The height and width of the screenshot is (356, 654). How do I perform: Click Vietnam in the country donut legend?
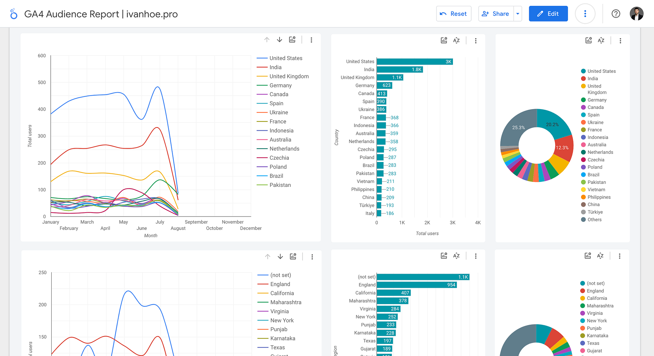pos(596,189)
